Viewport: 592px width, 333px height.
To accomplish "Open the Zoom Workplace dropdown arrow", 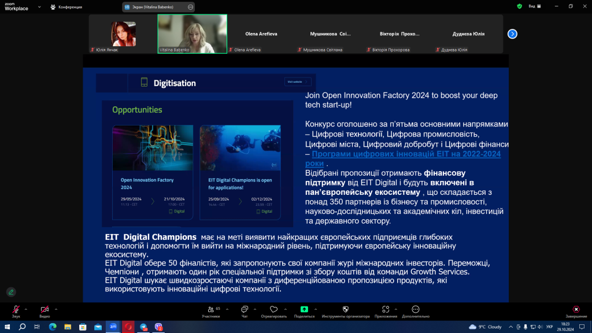I will coord(39,7).
